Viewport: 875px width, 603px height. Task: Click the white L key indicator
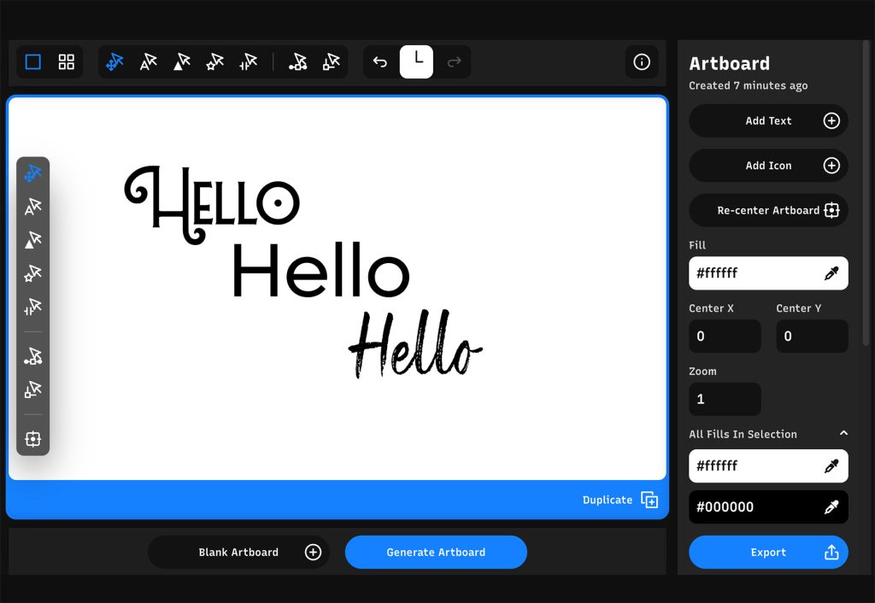(x=416, y=61)
